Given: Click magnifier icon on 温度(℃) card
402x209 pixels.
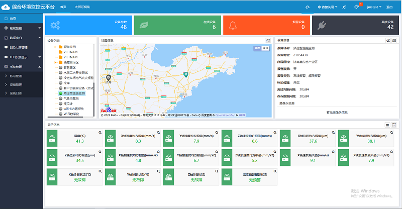Looking at the screenshot, I should click(99, 133).
